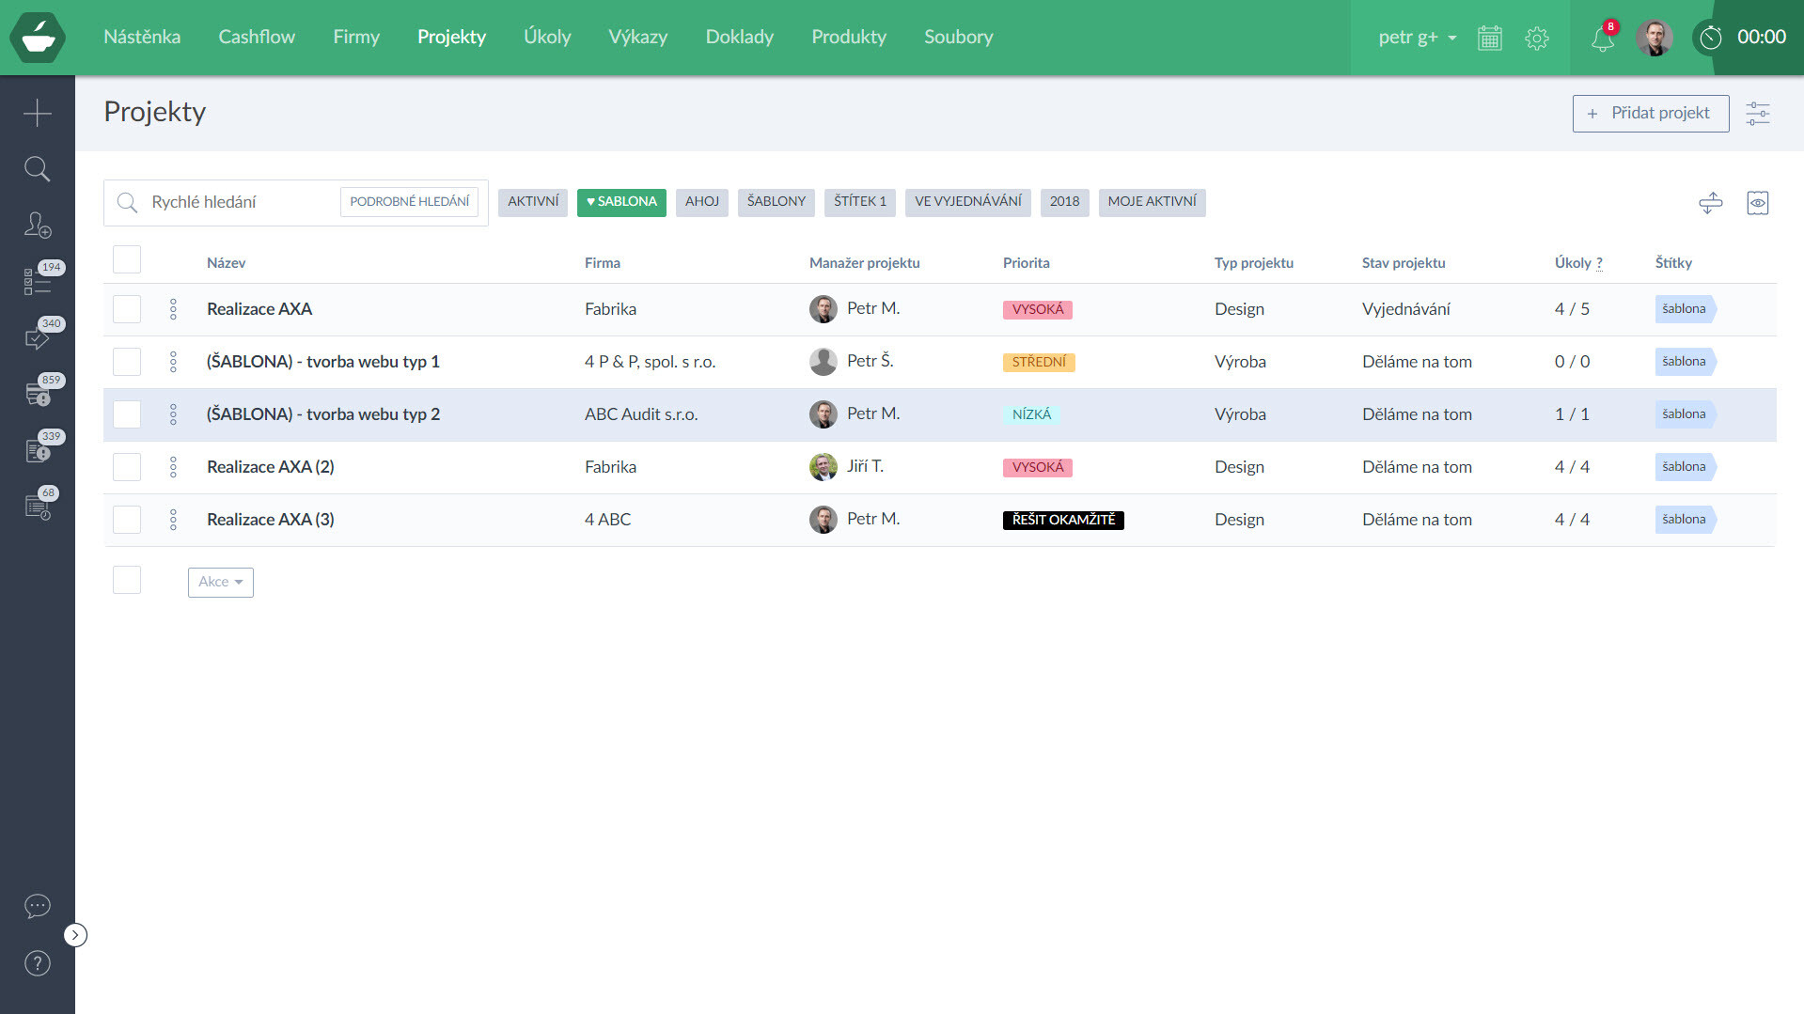Open the petr g+ account dropdown

(1417, 38)
